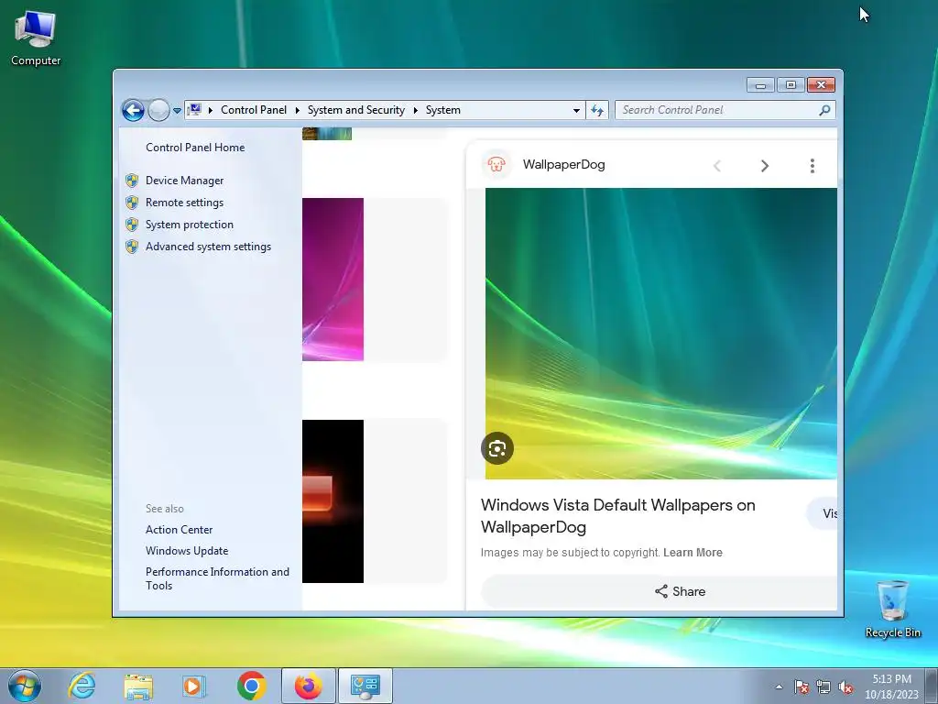
Task: Show hidden tray icons arrow
Action: tap(779, 687)
